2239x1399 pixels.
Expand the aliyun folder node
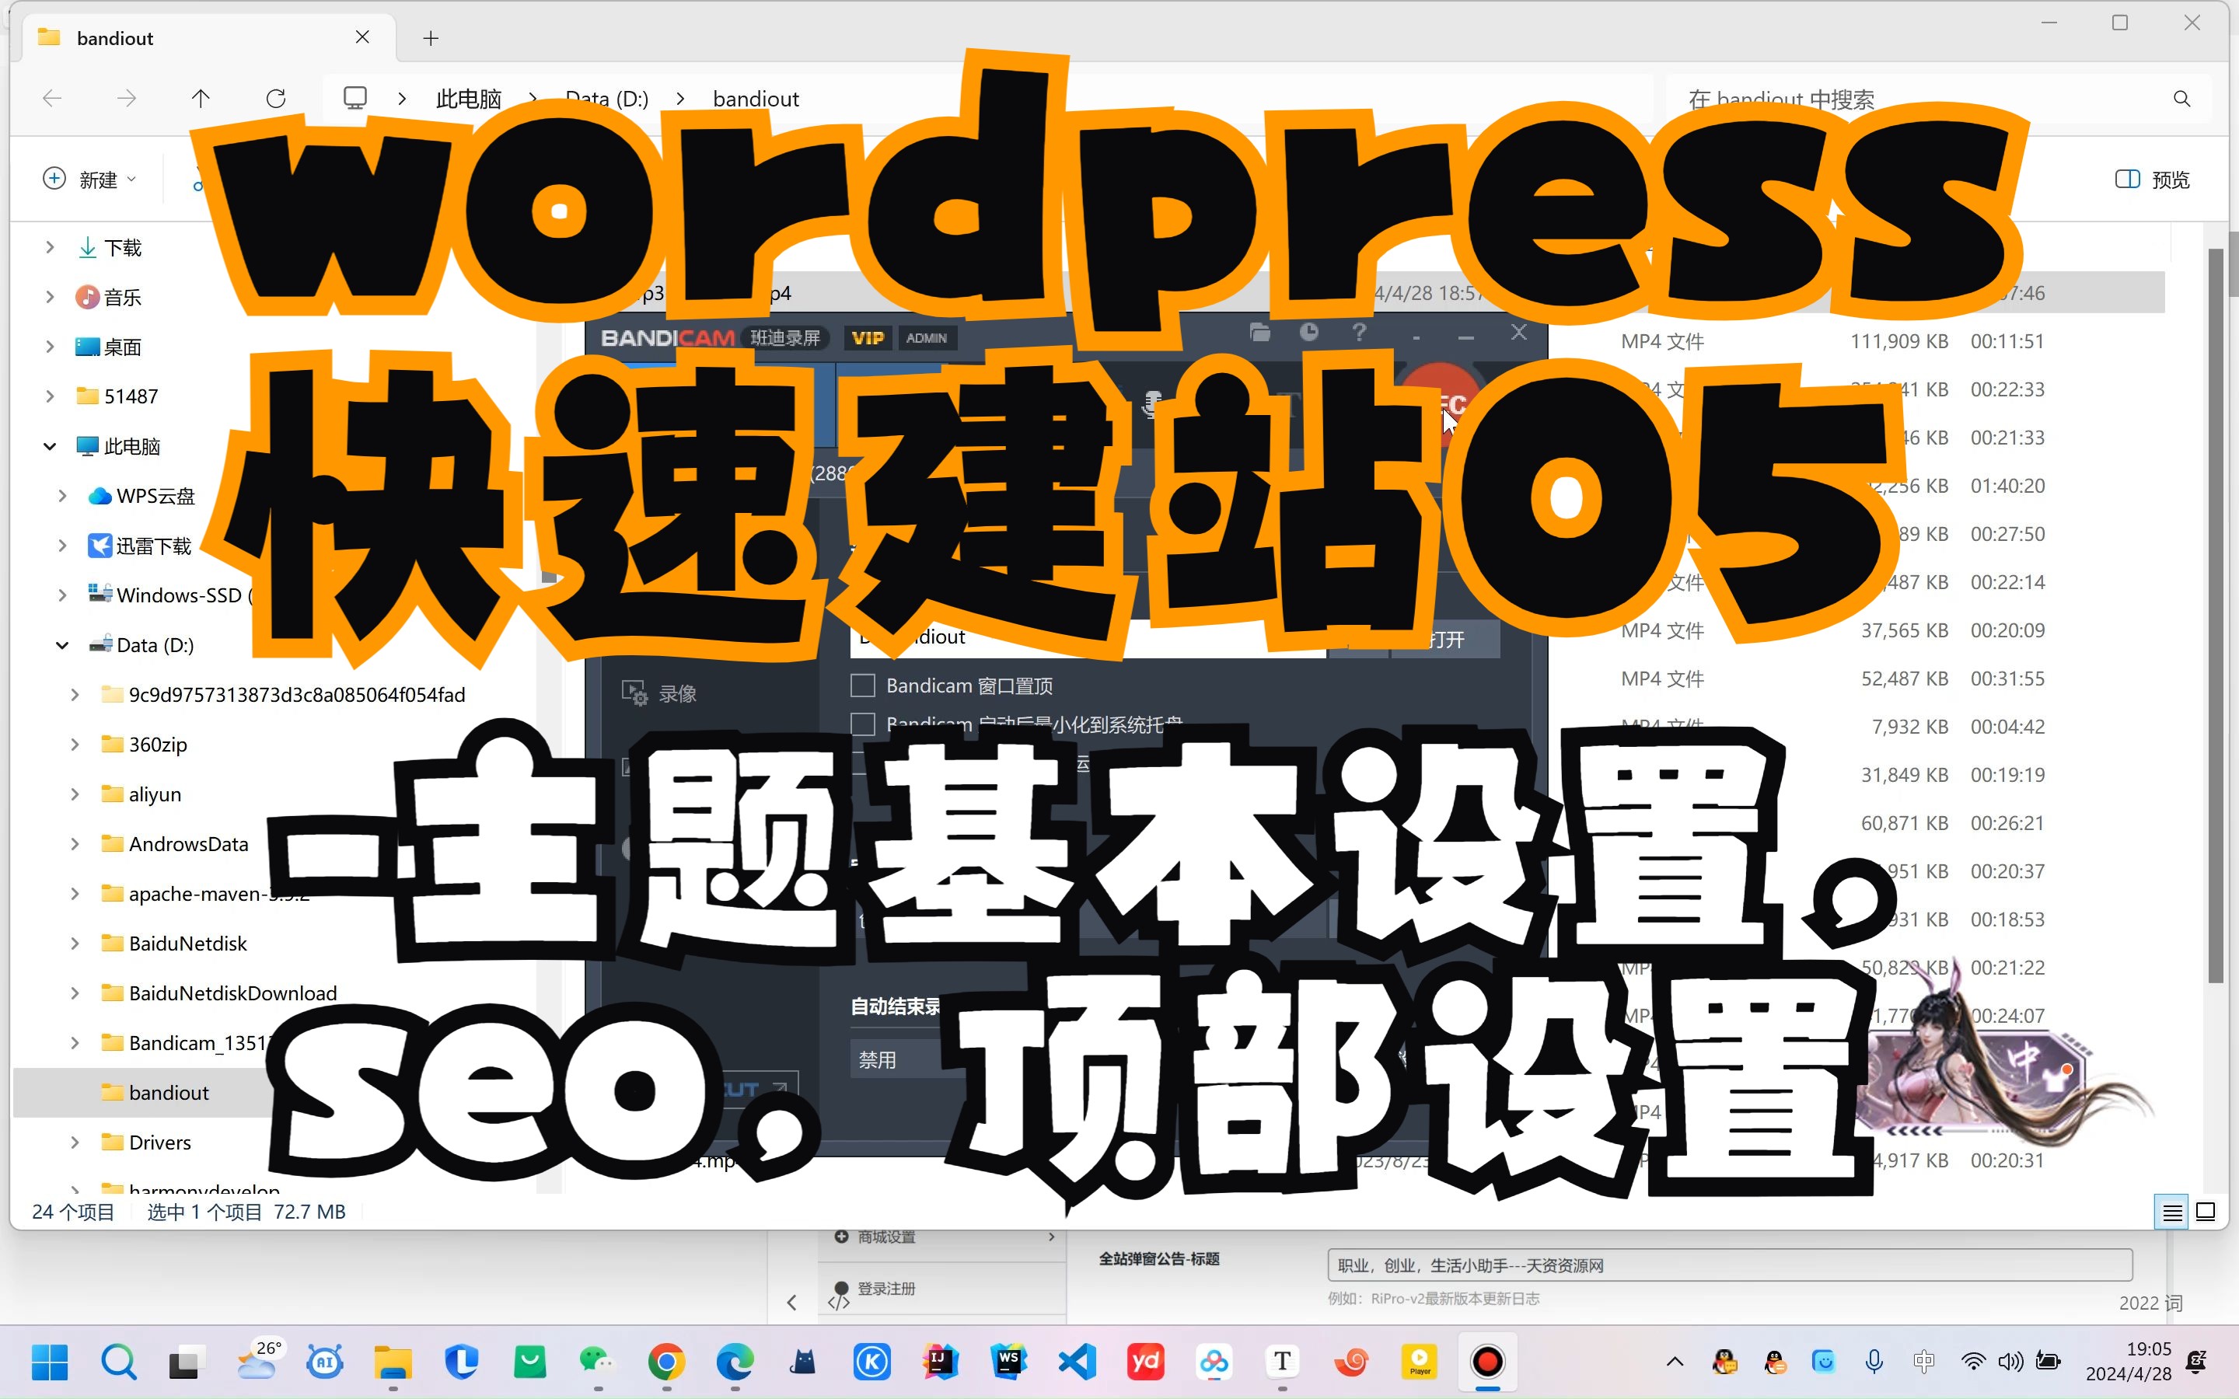pyautogui.click(x=75, y=794)
